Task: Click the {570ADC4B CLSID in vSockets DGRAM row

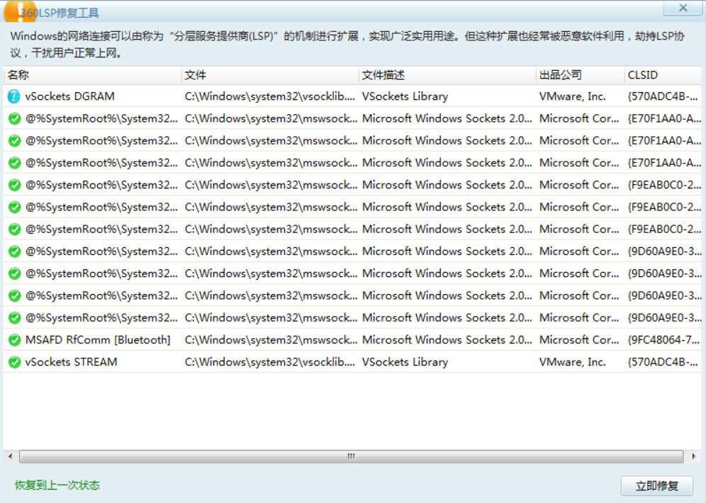Action: coord(663,96)
